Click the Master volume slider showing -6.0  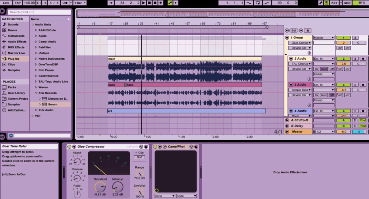[x=343, y=131]
